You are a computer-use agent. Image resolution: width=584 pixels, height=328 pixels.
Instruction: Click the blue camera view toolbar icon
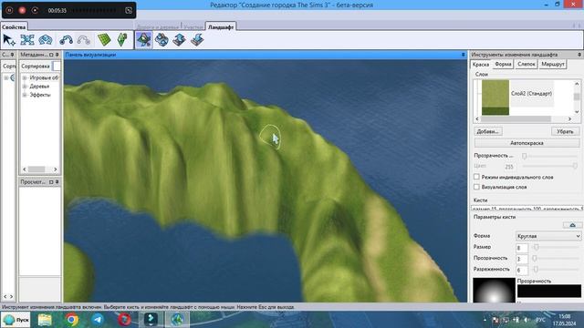46,40
